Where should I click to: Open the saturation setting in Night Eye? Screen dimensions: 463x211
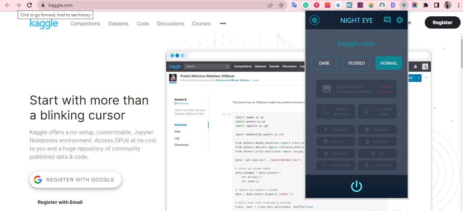point(377,142)
